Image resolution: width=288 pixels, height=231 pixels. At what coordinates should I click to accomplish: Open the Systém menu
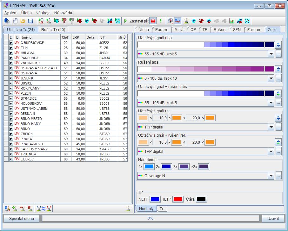point(11,13)
